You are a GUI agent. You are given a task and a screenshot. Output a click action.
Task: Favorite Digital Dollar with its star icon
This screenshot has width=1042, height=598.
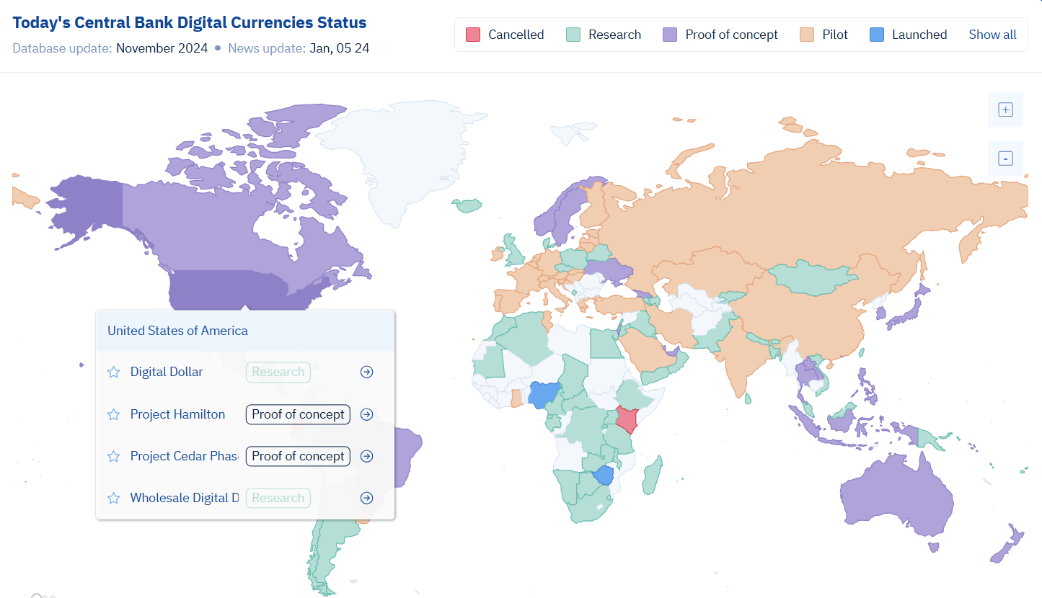click(x=113, y=372)
